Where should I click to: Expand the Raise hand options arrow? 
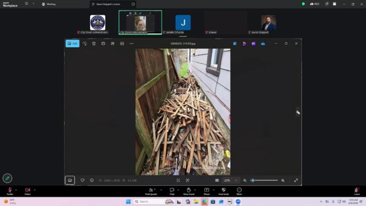pyautogui.click(x=195, y=190)
